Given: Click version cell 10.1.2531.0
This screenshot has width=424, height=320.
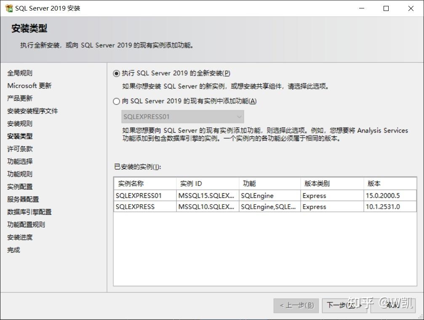Looking at the screenshot, I should tap(390, 207).
